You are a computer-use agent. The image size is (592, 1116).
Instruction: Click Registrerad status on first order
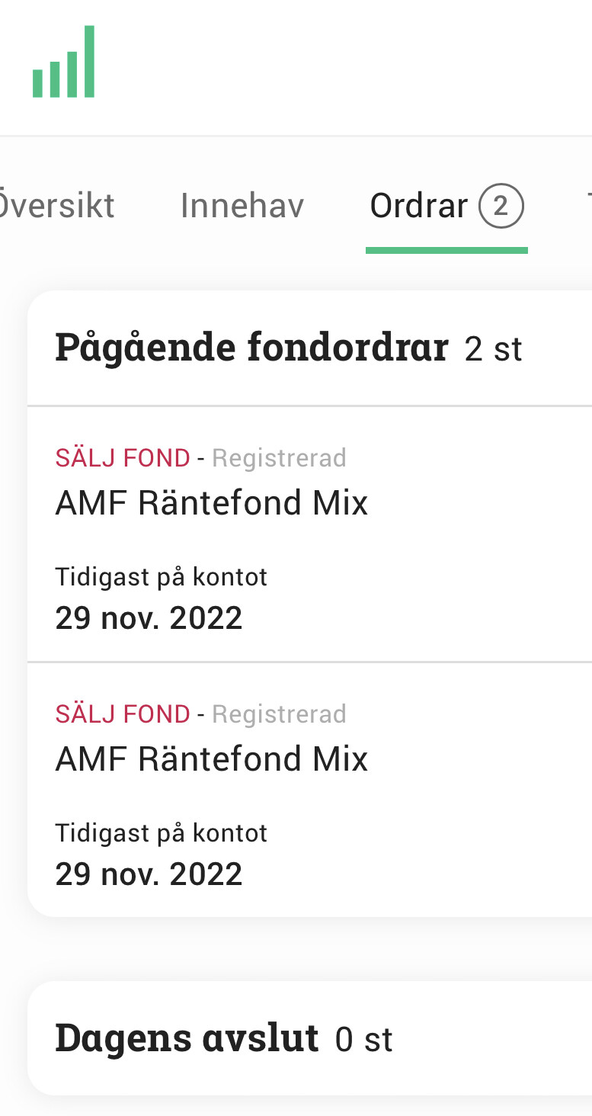[279, 458]
